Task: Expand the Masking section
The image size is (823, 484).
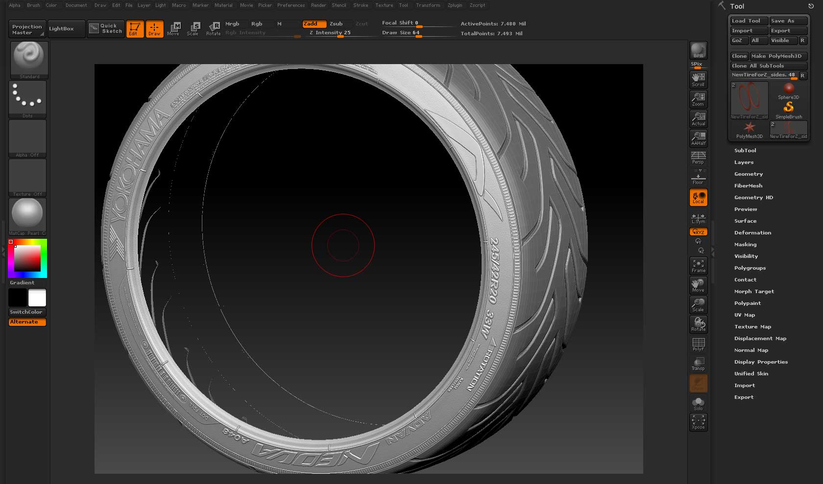Action: tap(745, 244)
